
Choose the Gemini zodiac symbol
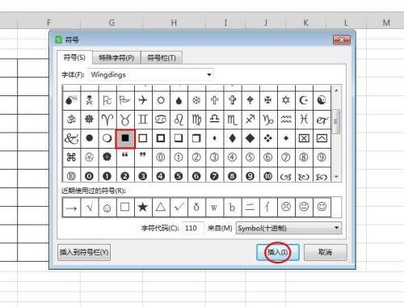click(x=143, y=120)
